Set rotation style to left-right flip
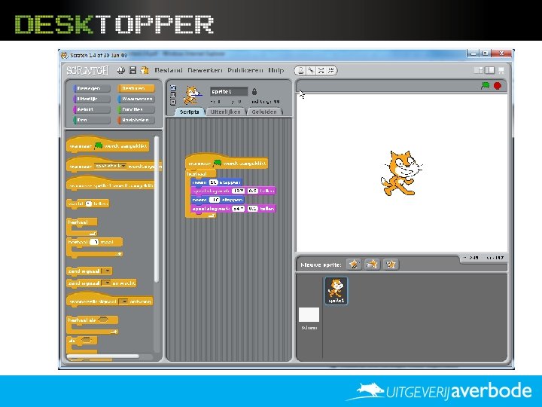The height and width of the screenshot is (407, 542). (173, 95)
